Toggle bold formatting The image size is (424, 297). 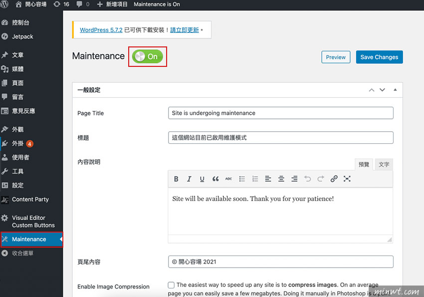coord(176,179)
